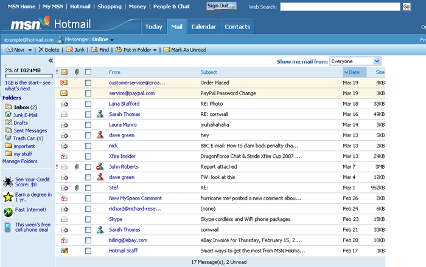Check the box for Order Placed message
This screenshot has height=267, width=426.
(88, 83)
